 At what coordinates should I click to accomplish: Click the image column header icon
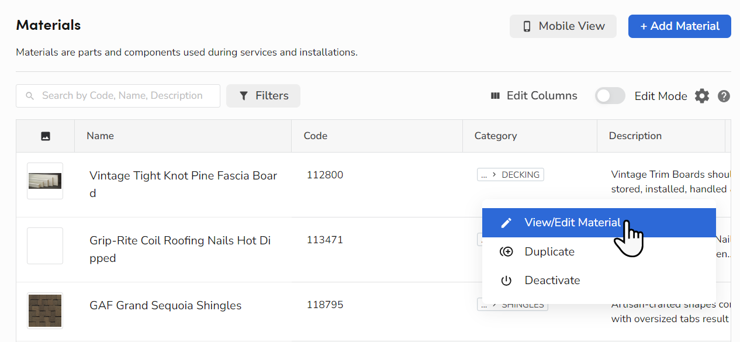[46, 136]
